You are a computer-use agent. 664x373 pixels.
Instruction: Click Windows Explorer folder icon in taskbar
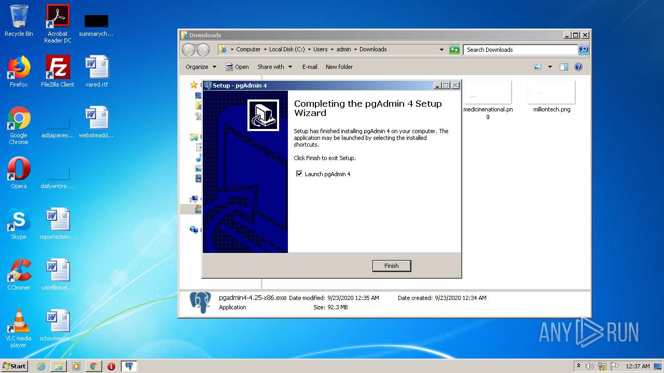(x=59, y=366)
